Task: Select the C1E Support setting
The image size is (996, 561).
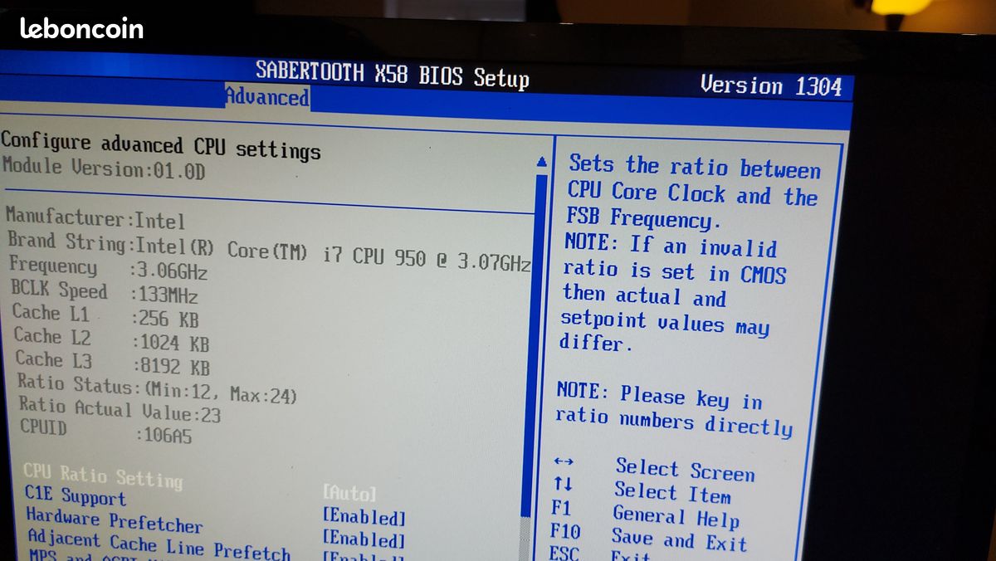Action: click(76, 498)
